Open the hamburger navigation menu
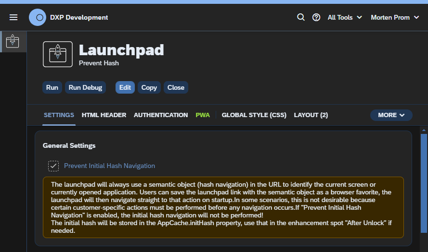428x252 pixels. (13, 17)
